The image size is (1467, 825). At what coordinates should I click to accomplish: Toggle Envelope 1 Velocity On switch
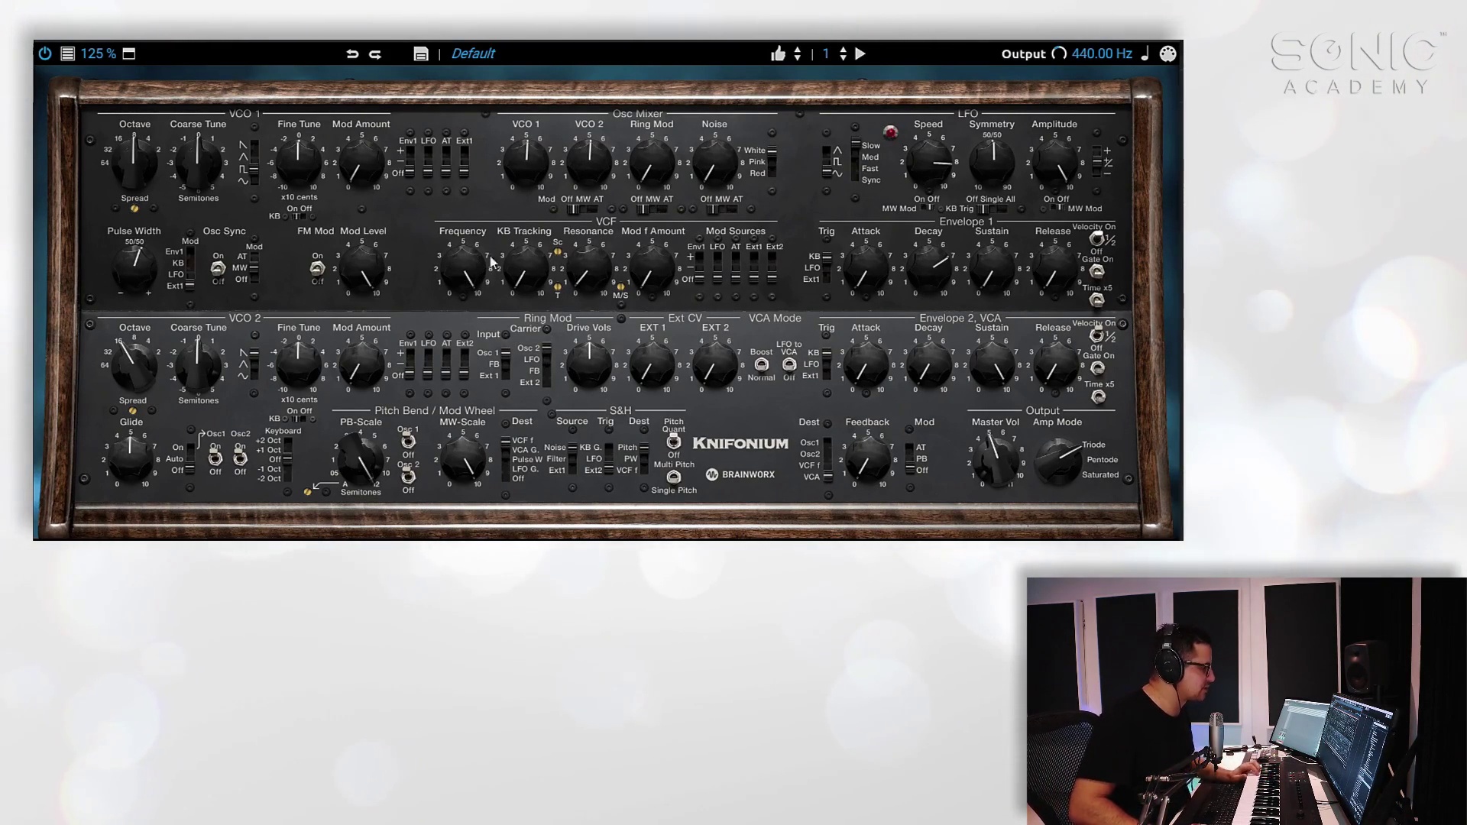(1097, 239)
